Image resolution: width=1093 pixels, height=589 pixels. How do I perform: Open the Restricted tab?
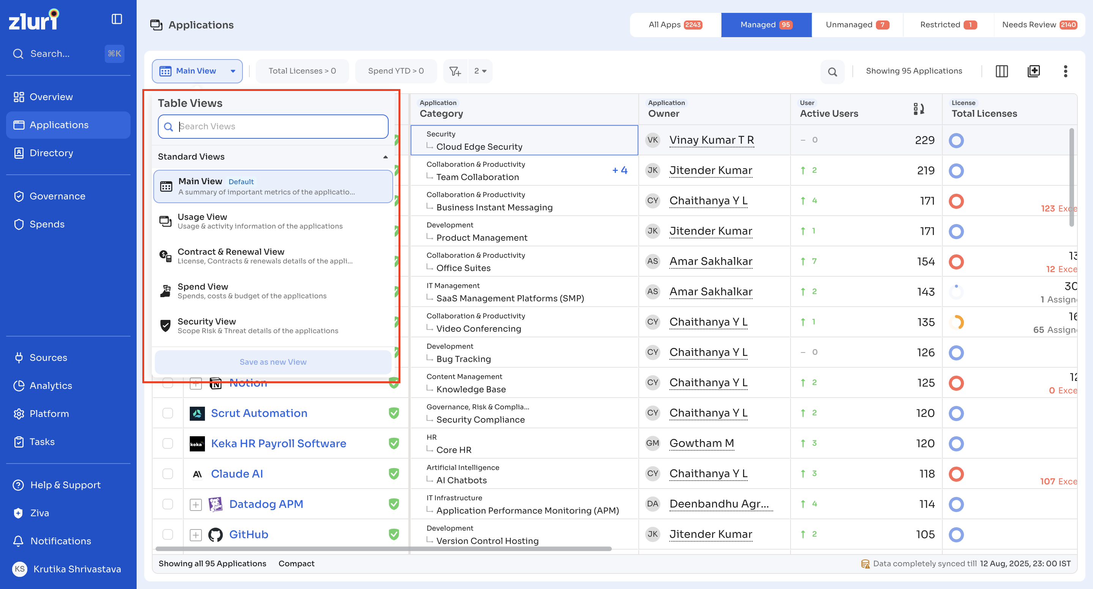point(948,25)
